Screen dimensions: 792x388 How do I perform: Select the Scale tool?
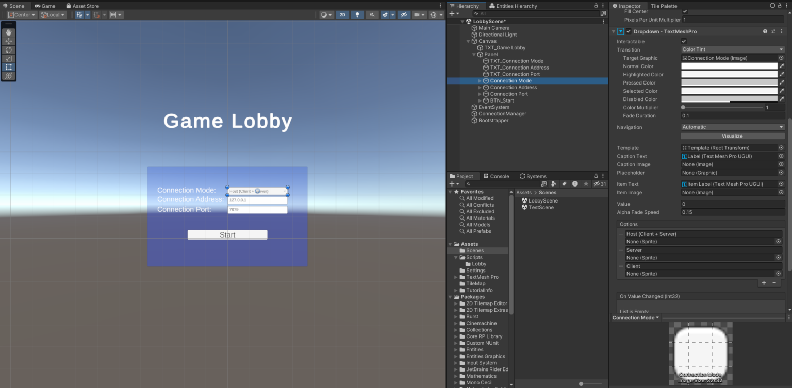[9, 58]
